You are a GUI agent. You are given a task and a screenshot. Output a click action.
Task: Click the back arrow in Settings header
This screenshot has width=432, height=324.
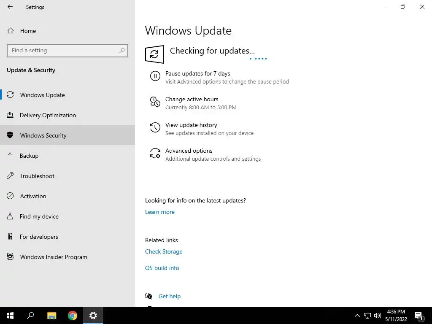(10, 7)
